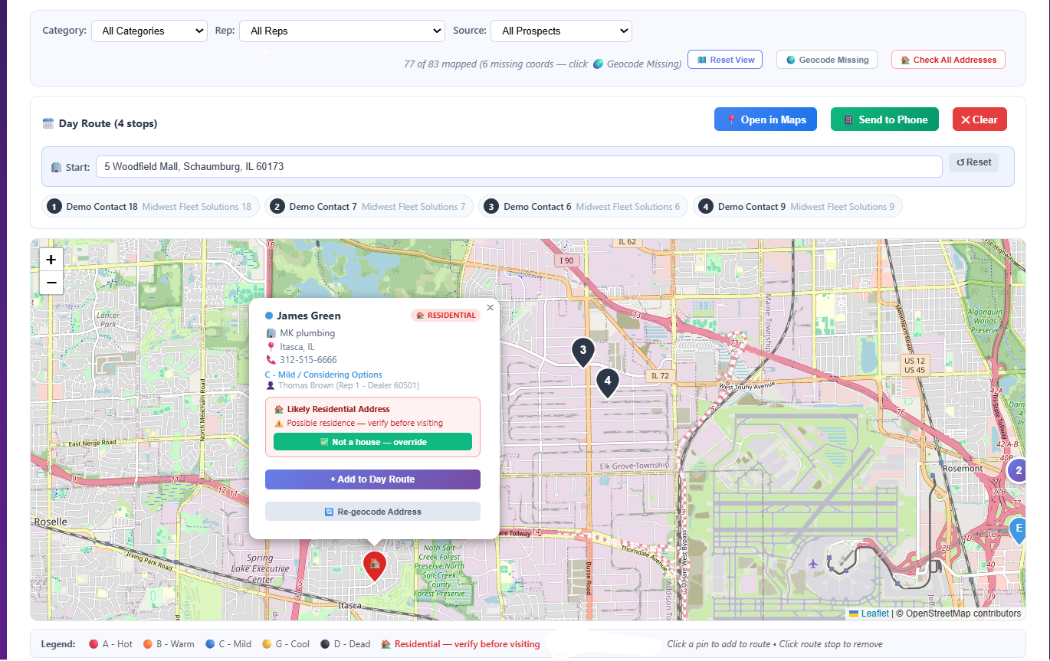Select the Demo Contact 9 route stop chip
This screenshot has height=661, width=1050.
797,205
